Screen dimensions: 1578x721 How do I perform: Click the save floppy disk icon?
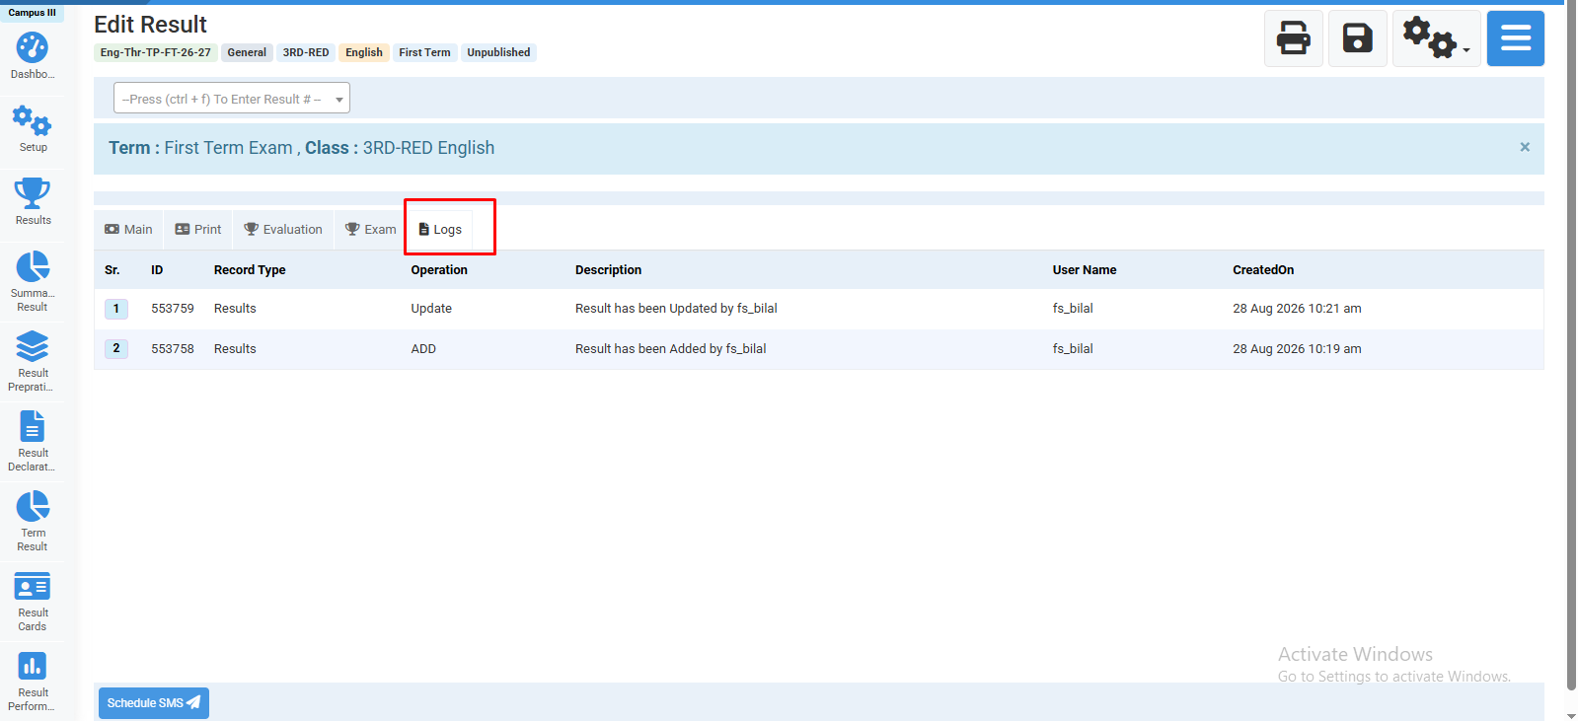(1357, 38)
